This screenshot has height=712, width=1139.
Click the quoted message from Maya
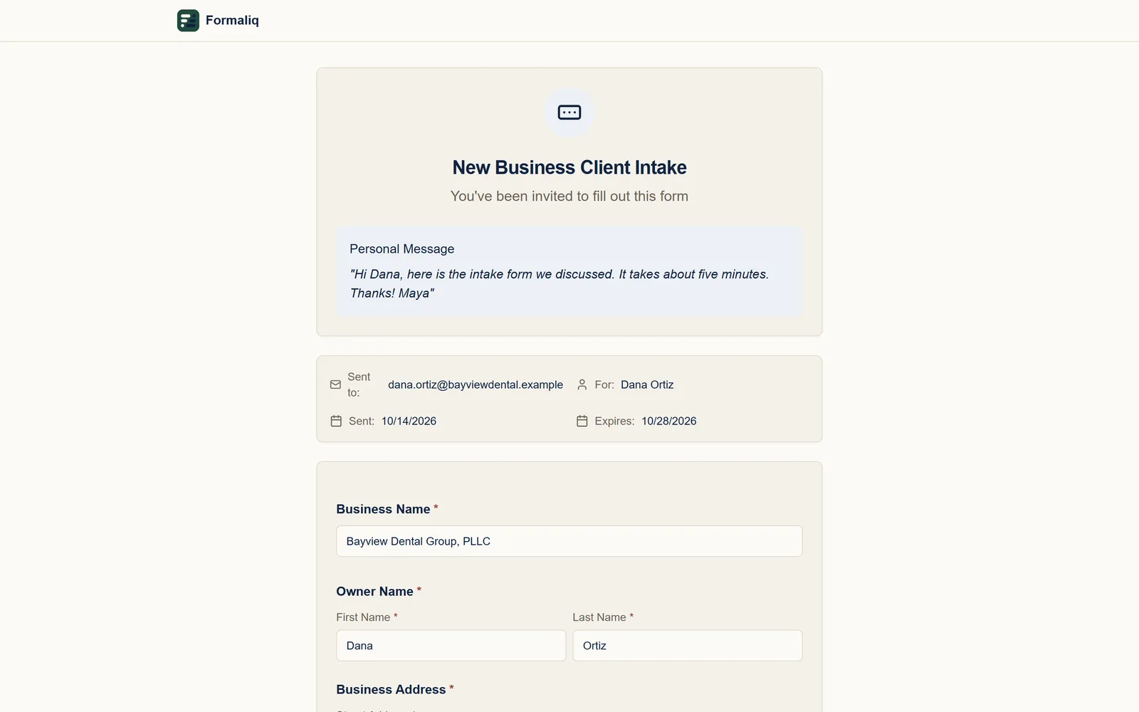point(559,283)
